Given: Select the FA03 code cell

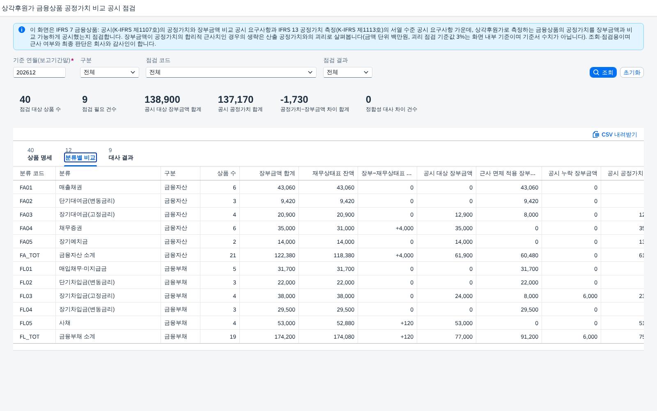Looking at the screenshot, I should [34, 215].
